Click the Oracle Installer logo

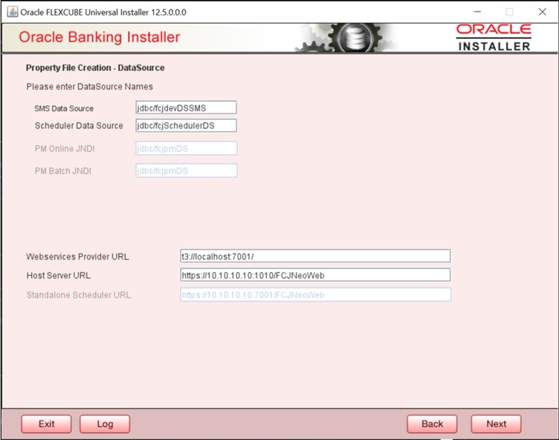494,38
